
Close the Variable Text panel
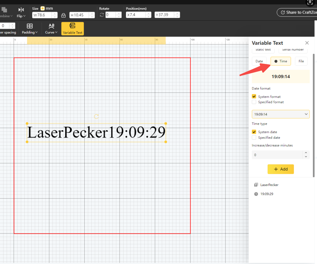(x=307, y=43)
